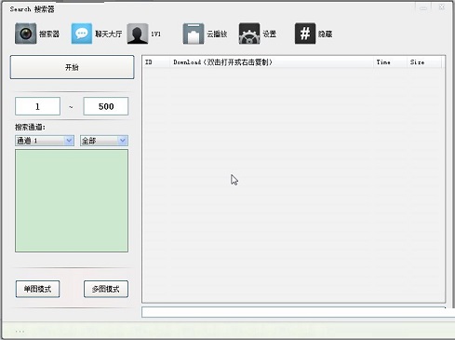Image resolution: width=455 pixels, height=340 pixels.
Task: Click the 云播放 toolbar label
Action: 217,34
